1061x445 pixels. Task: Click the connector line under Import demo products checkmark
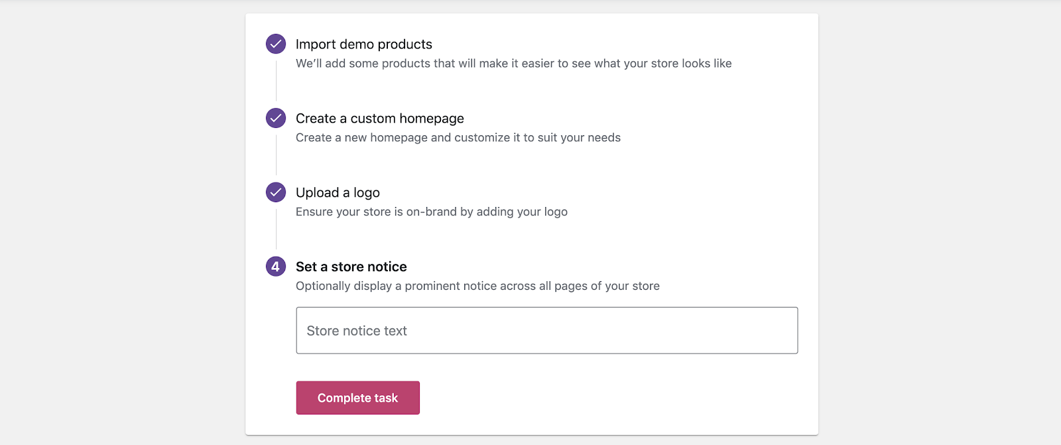[276, 81]
